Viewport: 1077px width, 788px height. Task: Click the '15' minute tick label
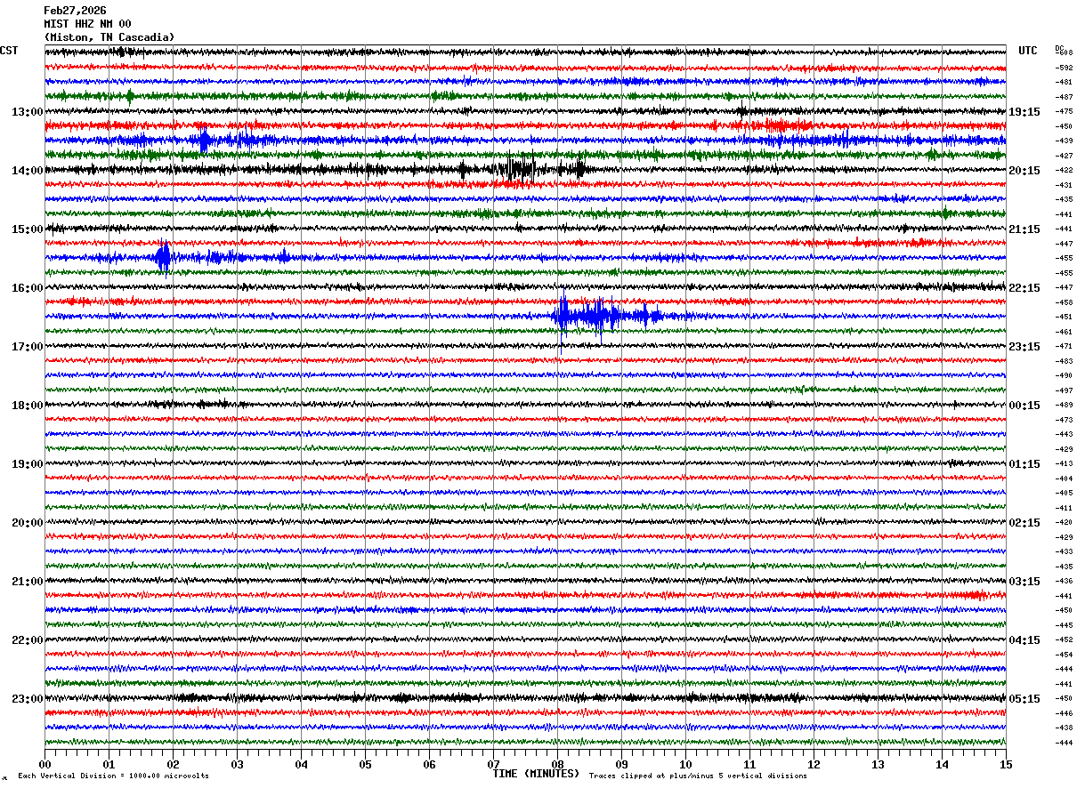(x=1006, y=765)
